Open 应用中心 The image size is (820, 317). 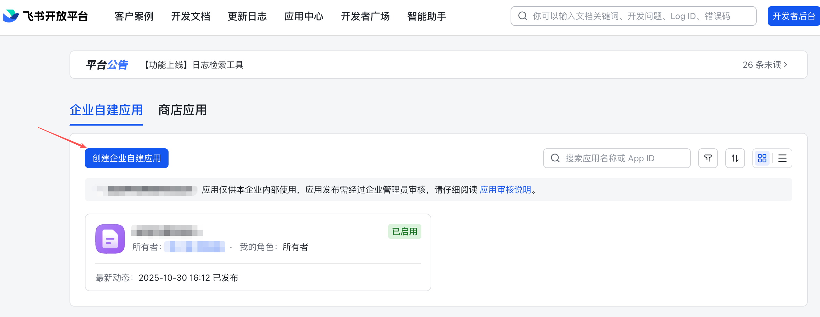[304, 16]
